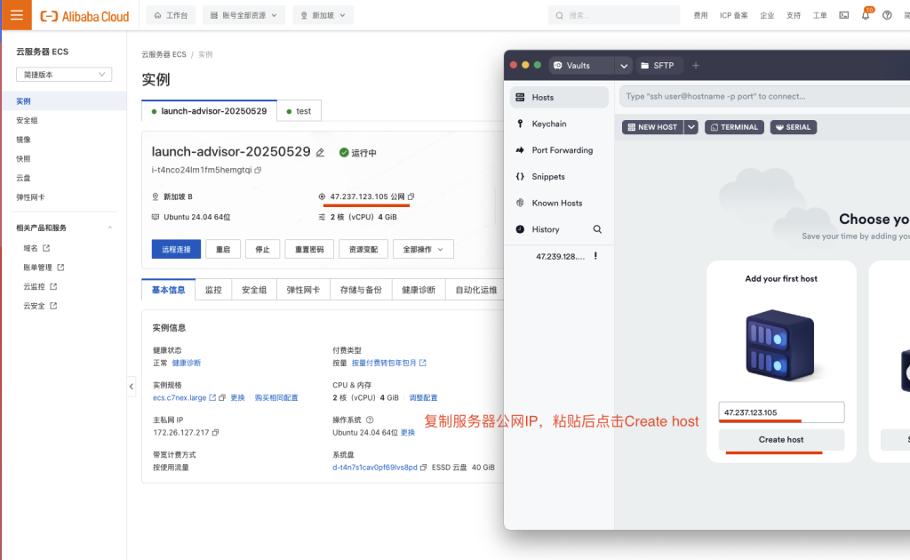Viewport: 910px width, 560px height.
Task: Open the 云监控 external link
Action: click(40, 286)
